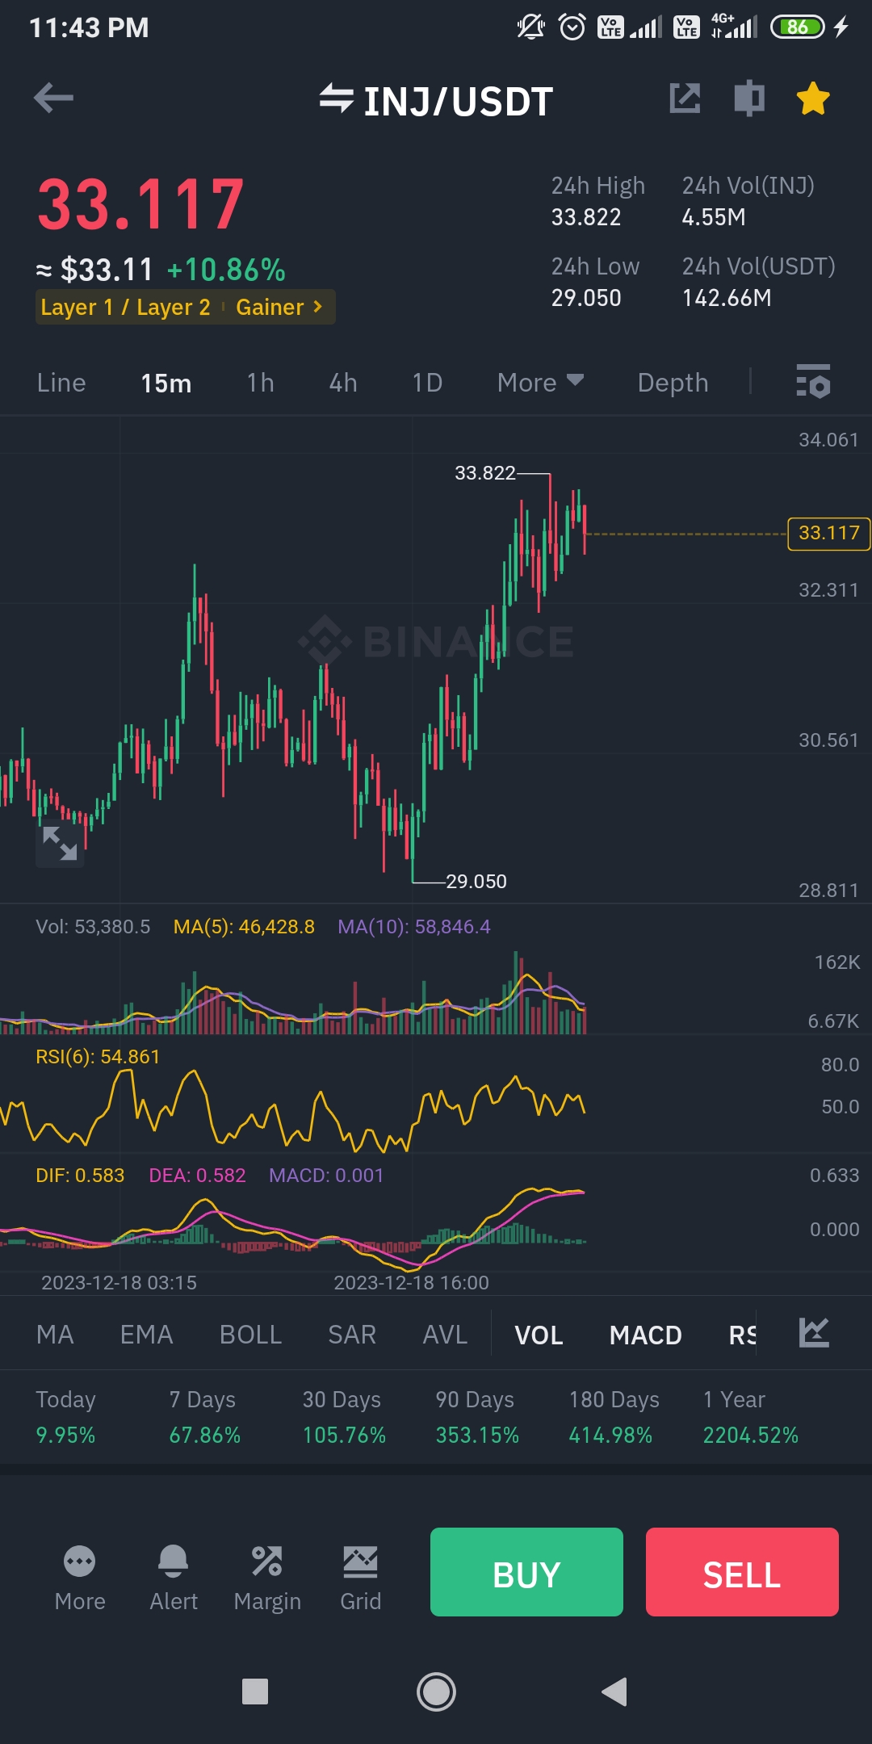Image resolution: width=872 pixels, height=1744 pixels.
Task: Tap the 90 Days 353.15% performance
Action: [x=477, y=1417]
